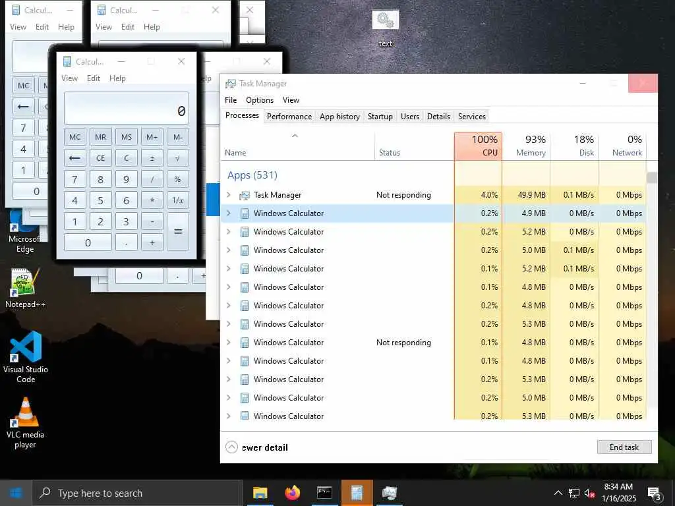Open the View menu in Task Manager

[x=291, y=100]
